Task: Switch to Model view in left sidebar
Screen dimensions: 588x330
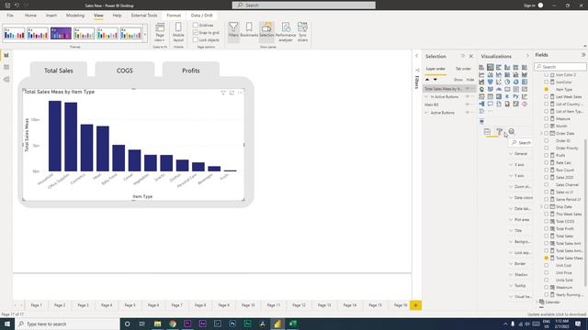Action: tap(6, 80)
